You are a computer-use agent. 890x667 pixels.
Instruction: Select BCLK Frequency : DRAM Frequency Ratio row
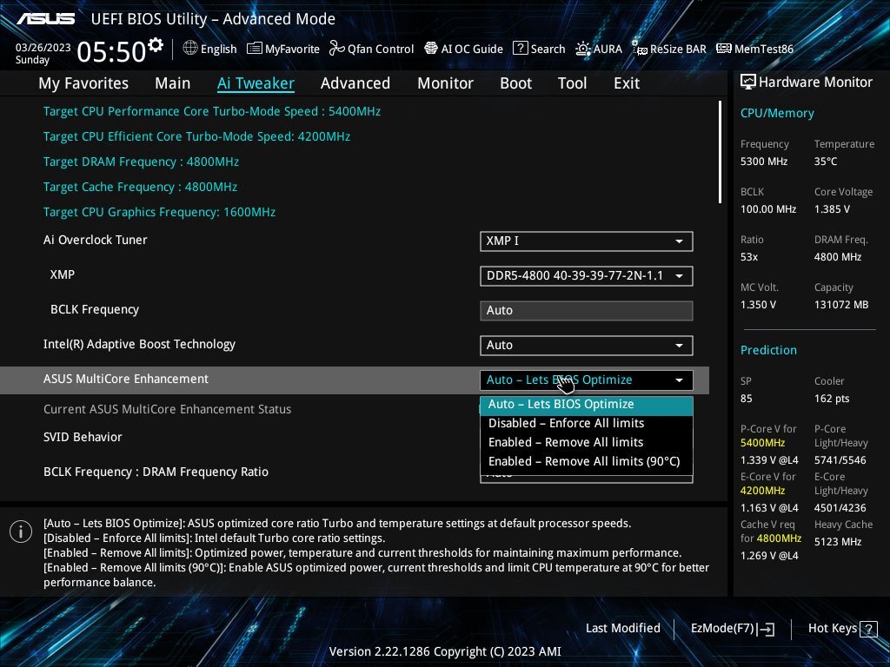(x=156, y=472)
